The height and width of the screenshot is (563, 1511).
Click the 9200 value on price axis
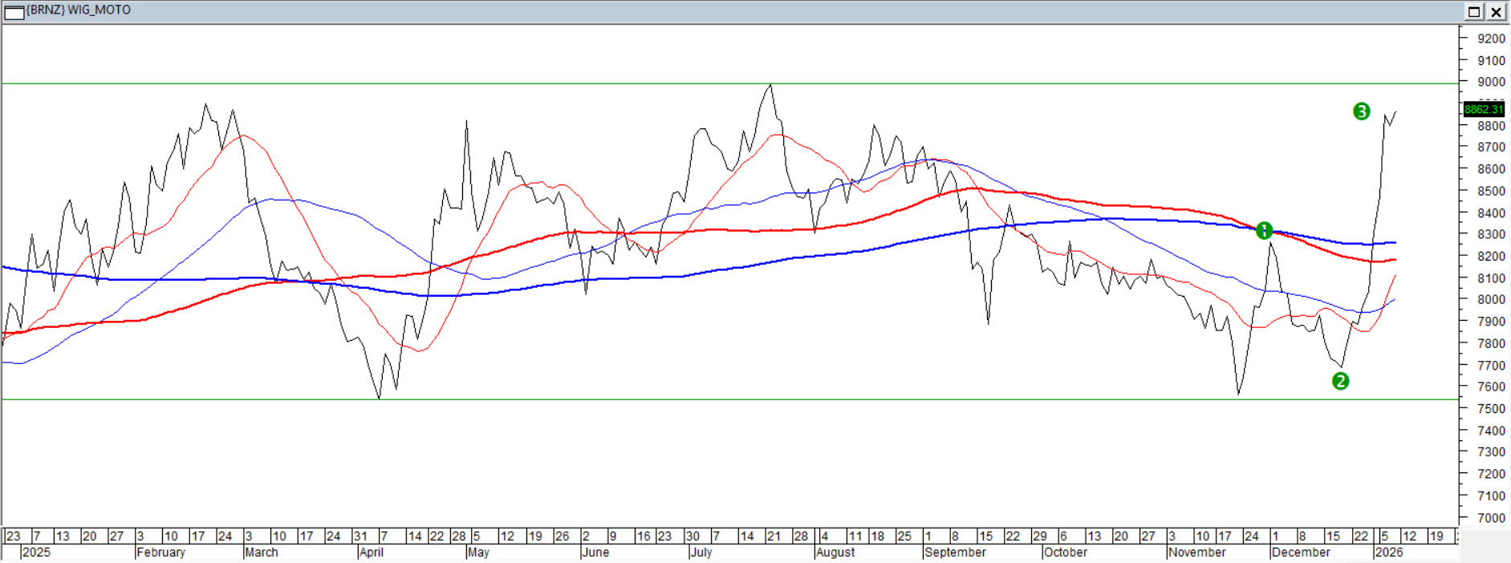1491,38
